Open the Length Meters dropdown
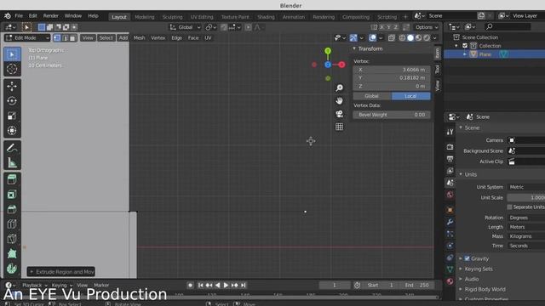Viewport: 545px width, 306px height. (x=526, y=227)
